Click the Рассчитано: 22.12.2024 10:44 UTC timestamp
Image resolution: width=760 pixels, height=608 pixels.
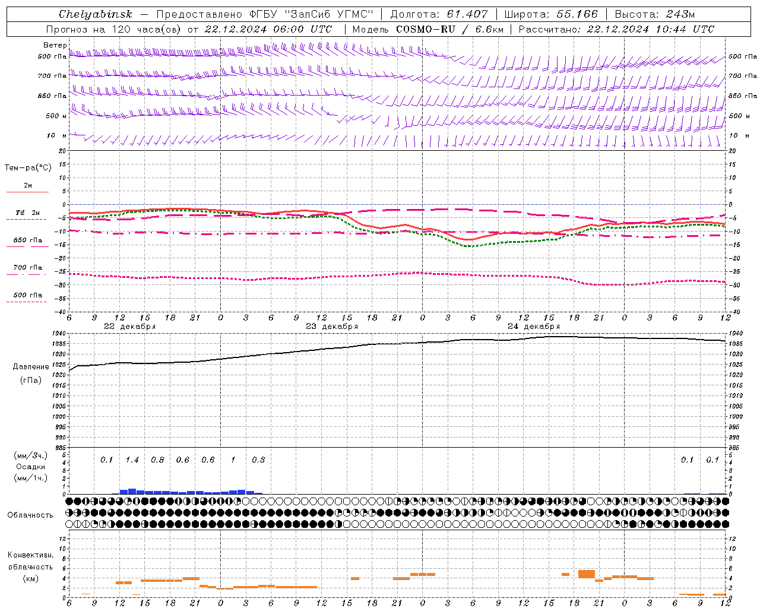[x=616, y=29]
